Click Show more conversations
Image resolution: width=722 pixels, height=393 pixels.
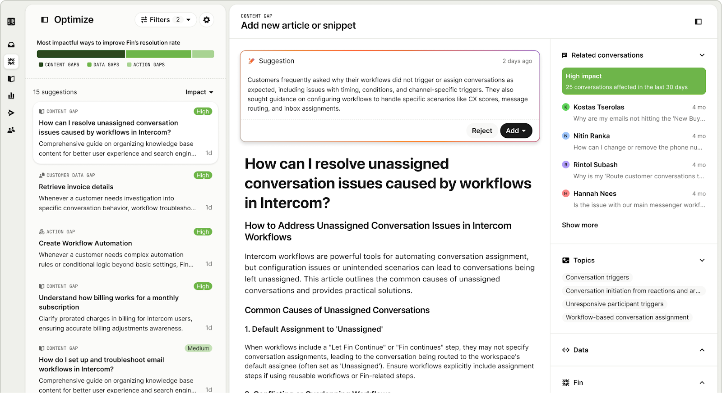pos(580,225)
